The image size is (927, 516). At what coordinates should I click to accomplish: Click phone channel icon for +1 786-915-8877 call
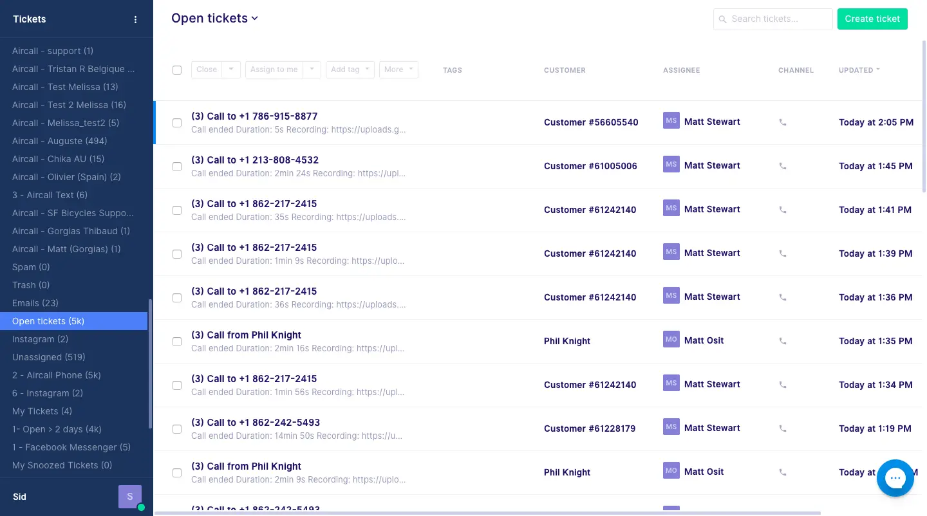coord(783,122)
